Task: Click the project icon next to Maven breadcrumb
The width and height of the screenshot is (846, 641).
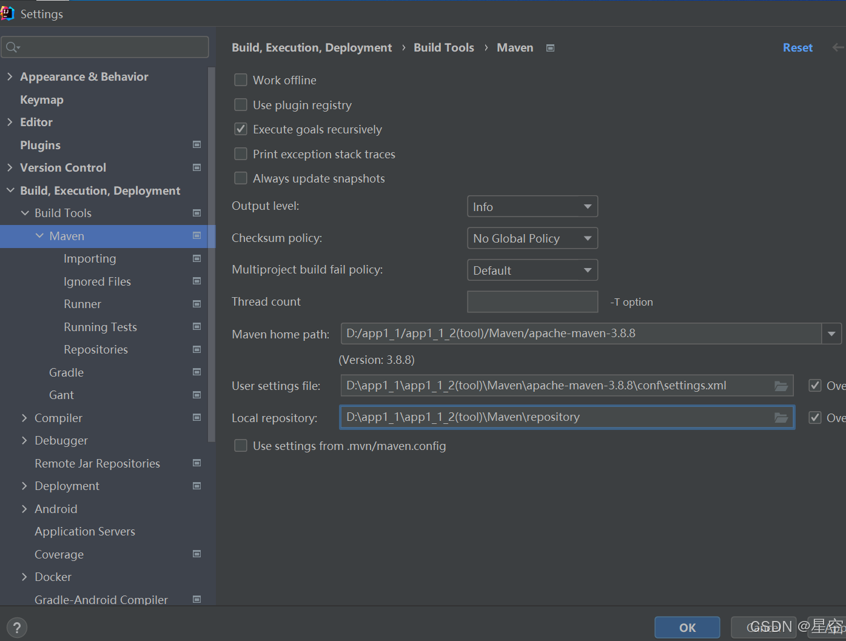Action: coord(550,48)
